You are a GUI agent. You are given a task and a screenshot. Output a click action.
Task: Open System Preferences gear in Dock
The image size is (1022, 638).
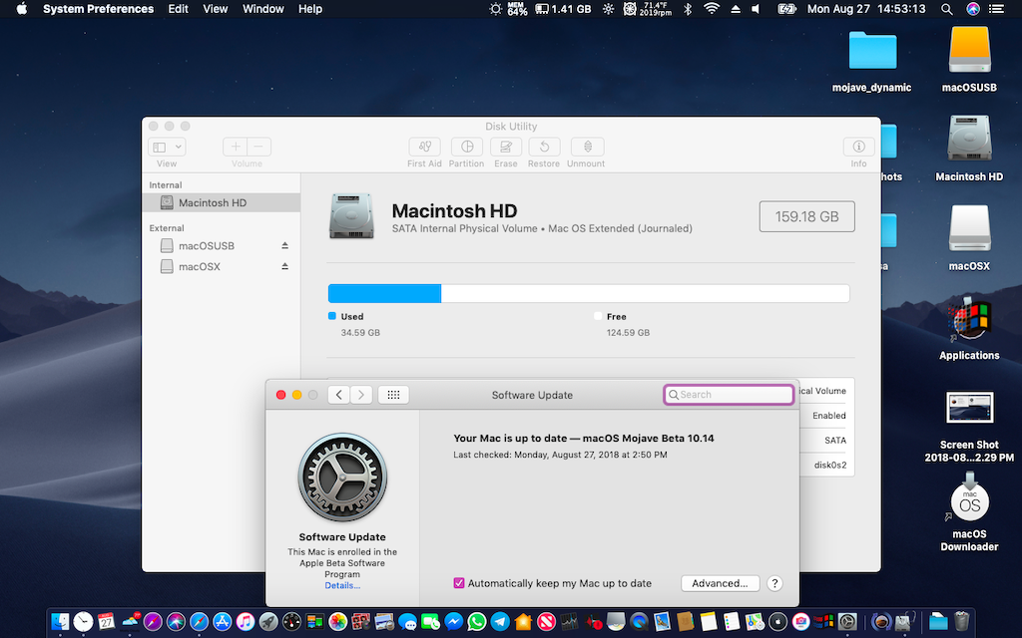point(847,622)
